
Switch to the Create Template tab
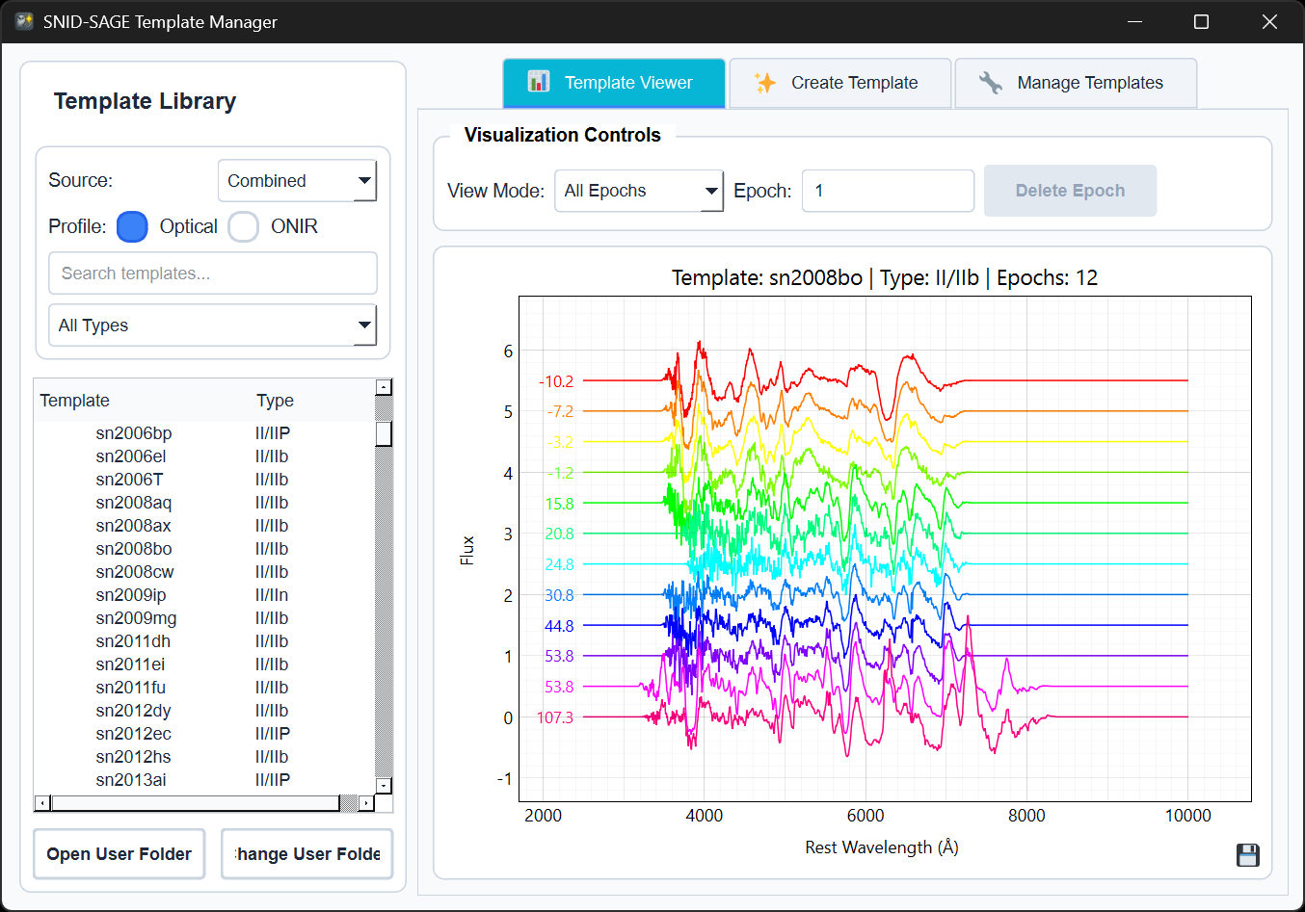click(839, 83)
